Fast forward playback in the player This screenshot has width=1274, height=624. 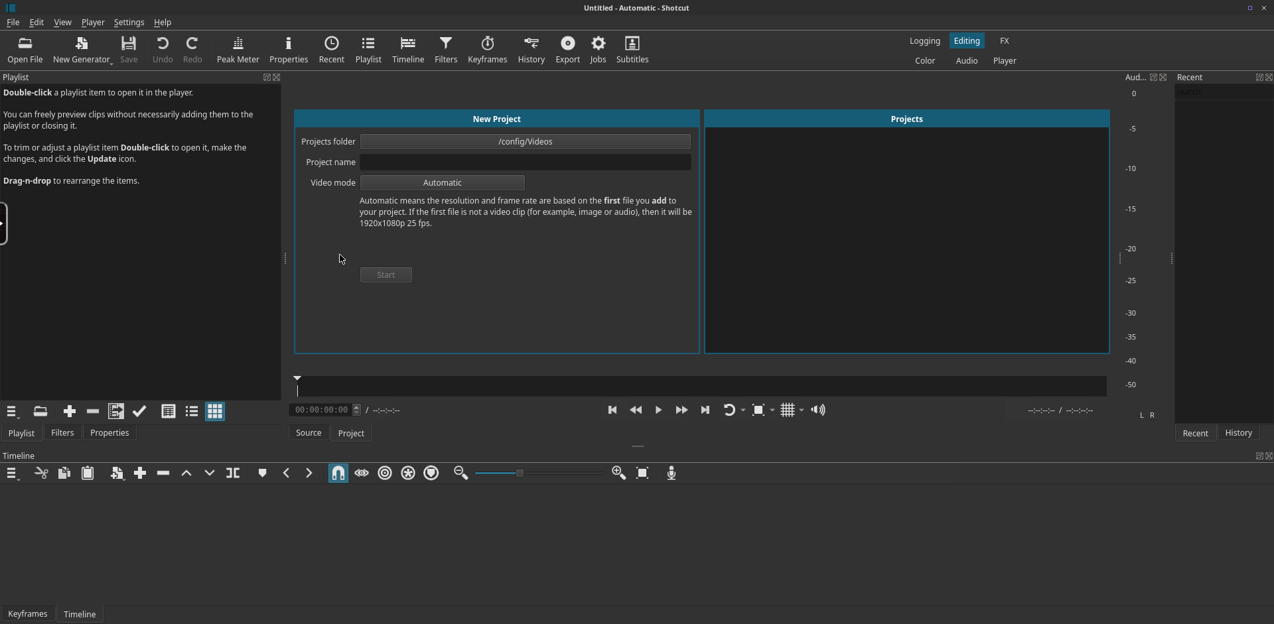click(681, 410)
